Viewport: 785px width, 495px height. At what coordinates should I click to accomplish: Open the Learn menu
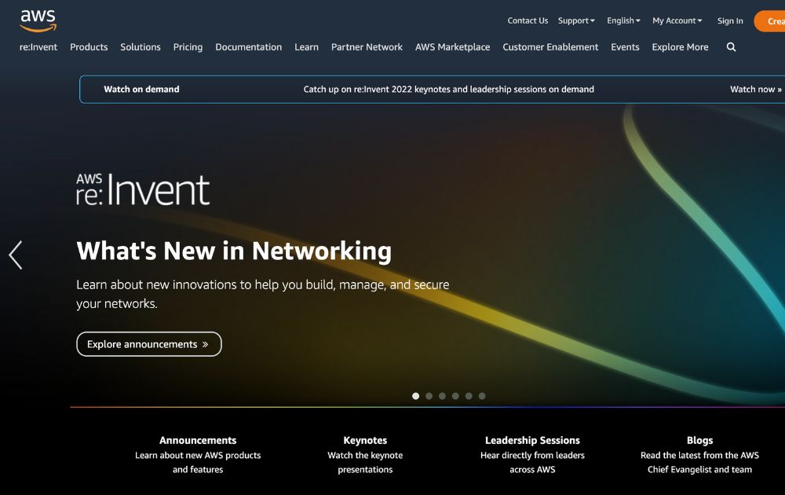point(306,47)
